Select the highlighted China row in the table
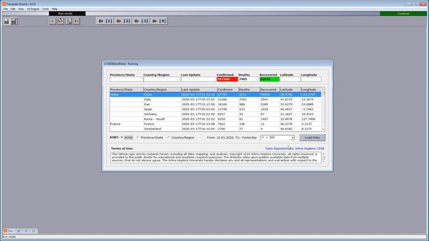 215,94
